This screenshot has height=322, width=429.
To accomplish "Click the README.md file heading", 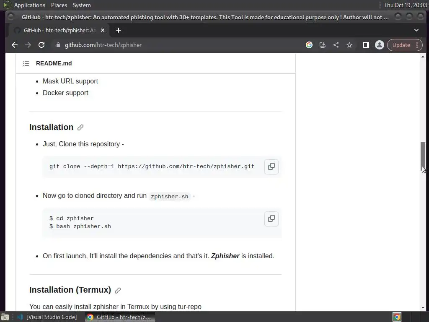I will (x=54, y=63).
